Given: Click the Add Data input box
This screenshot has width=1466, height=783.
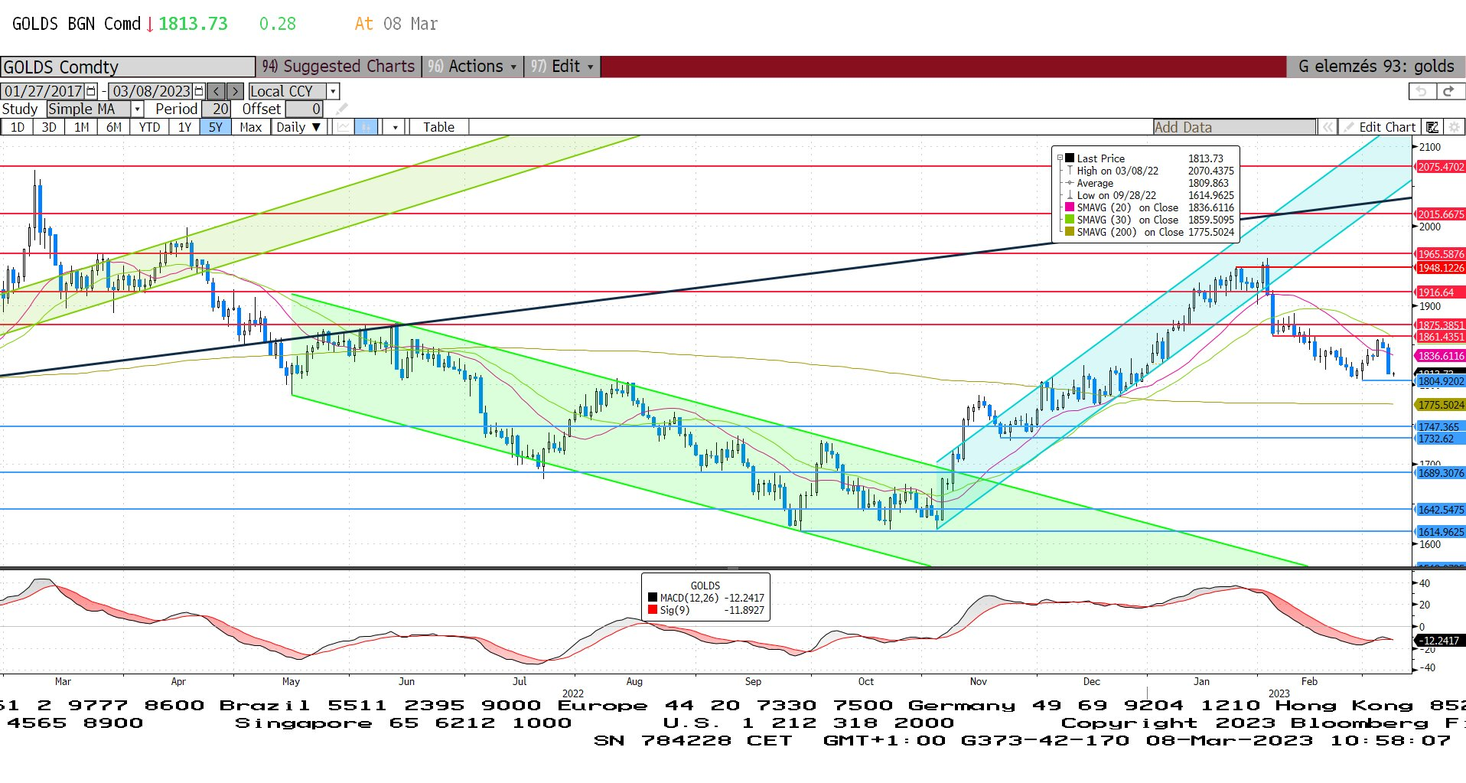Looking at the screenshot, I should [x=1234, y=127].
